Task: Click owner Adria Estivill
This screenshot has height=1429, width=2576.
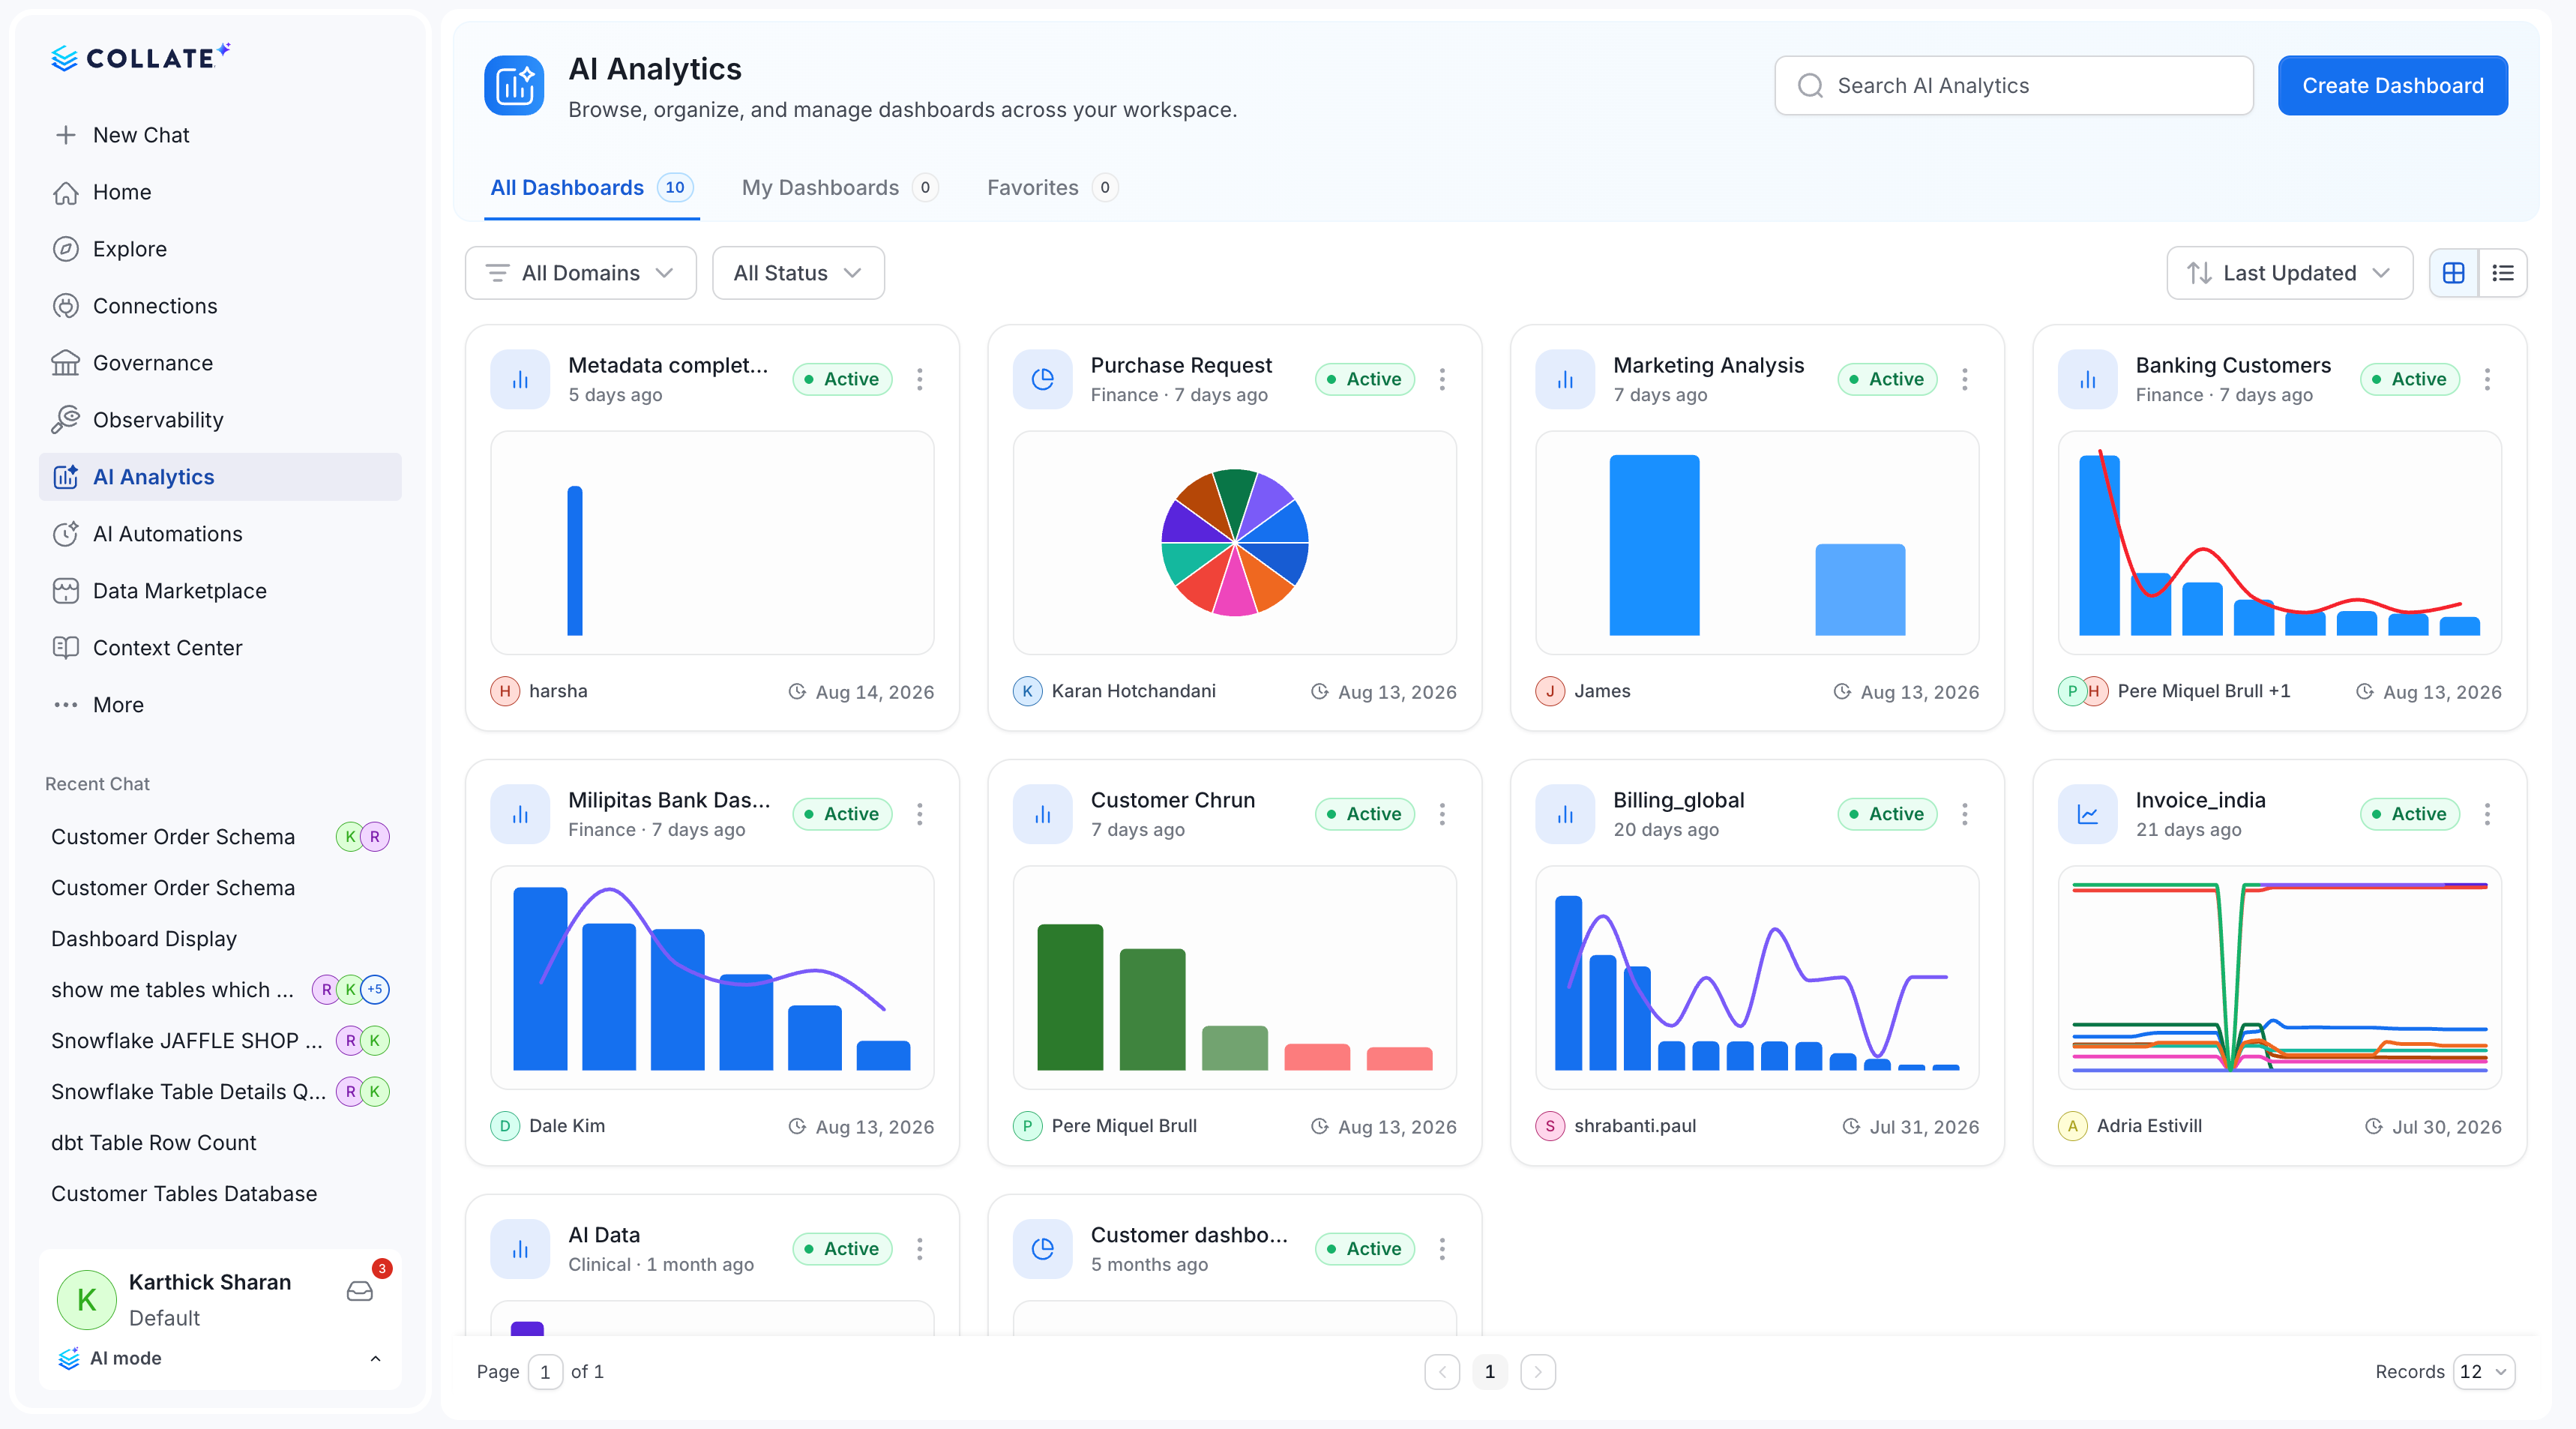Action: pos(2149,1126)
